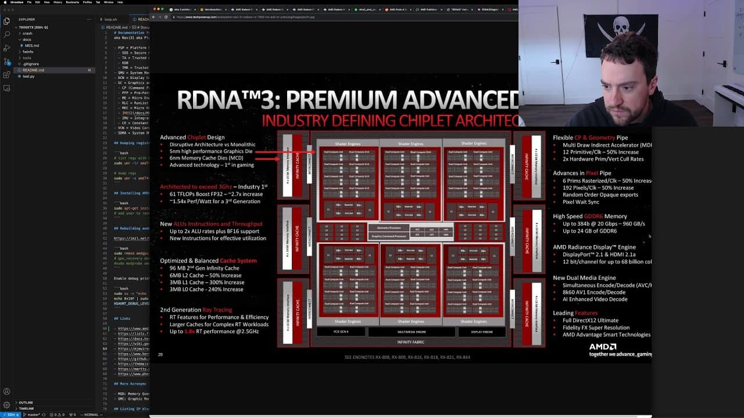Open the File menu
Image resolution: width=744 pixels, height=418 pixels.
coord(29,2)
